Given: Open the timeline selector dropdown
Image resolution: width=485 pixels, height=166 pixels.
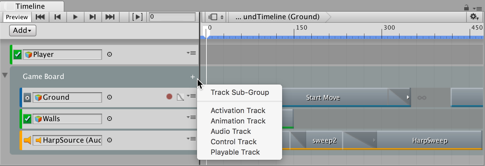Looking at the screenshot, I should click(216, 17).
